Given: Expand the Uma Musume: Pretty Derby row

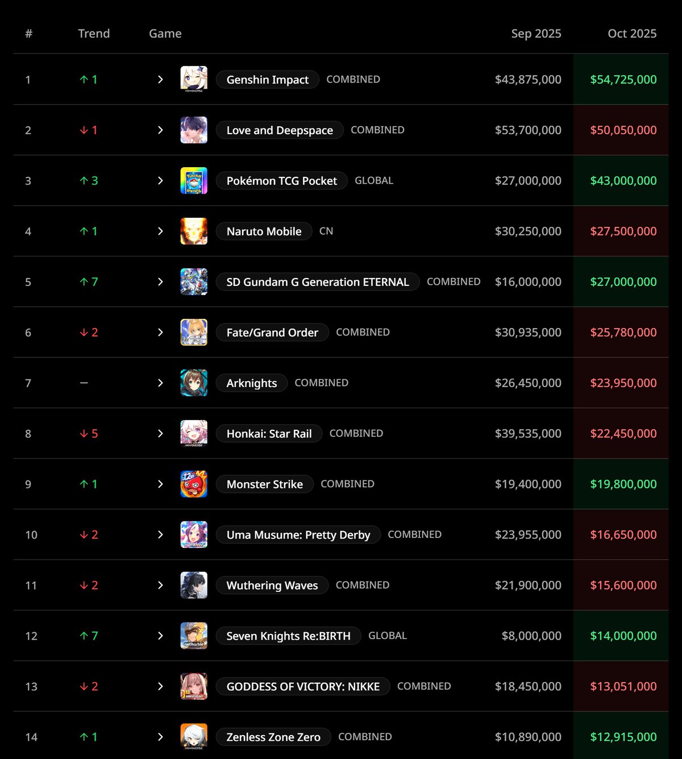Looking at the screenshot, I should 160,535.
